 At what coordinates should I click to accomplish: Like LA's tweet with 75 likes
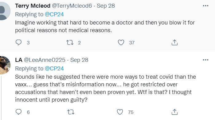(x=120, y=112)
